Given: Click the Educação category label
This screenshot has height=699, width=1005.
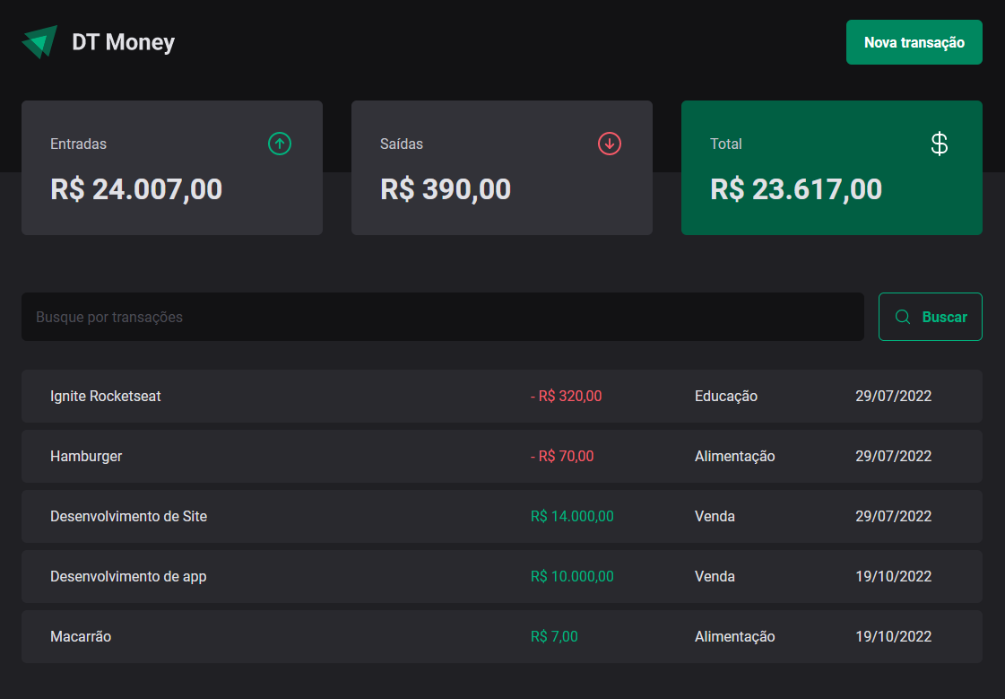Looking at the screenshot, I should pyautogui.click(x=725, y=396).
